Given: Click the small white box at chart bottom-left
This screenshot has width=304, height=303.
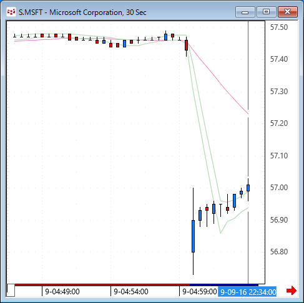Looking at the screenshot, I should tap(11, 291).
